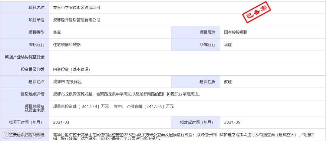Select company 成都经开建设管理有限公司

(x=77, y=20)
